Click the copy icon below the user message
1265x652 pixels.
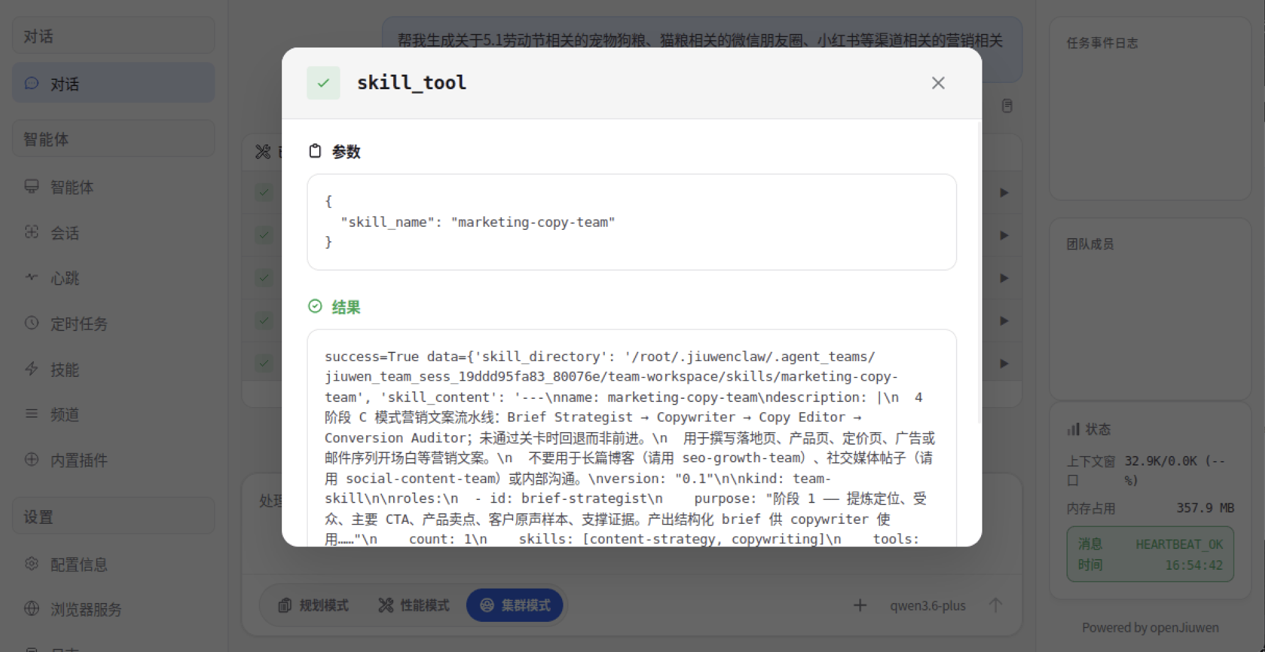pos(1007,106)
